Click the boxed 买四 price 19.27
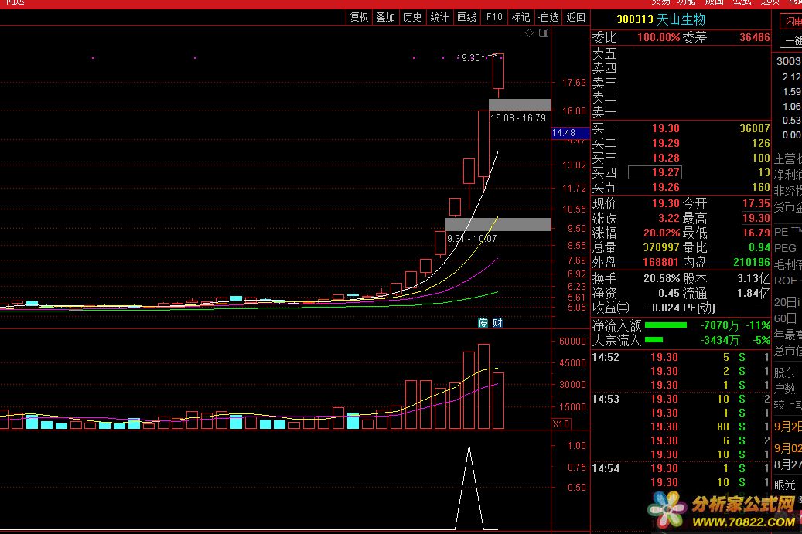This screenshot has width=802, height=534. tap(654, 173)
